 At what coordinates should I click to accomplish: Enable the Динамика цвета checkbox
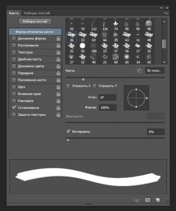[14, 66]
